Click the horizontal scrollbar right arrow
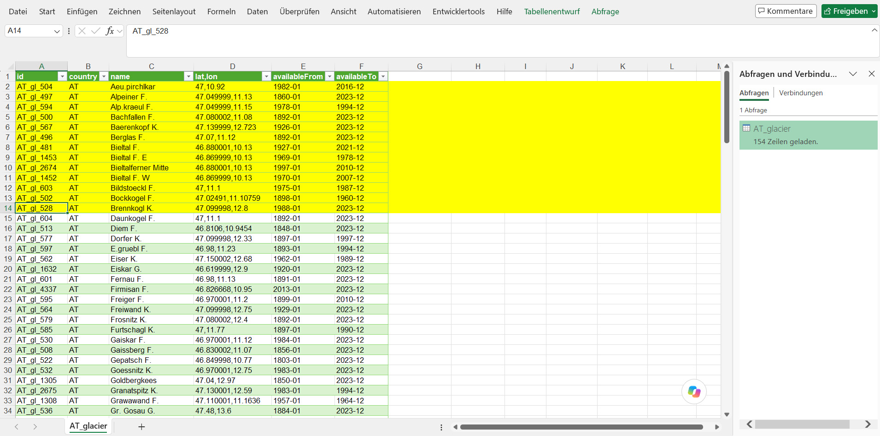This screenshot has height=436, width=880. (x=717, y=427)
